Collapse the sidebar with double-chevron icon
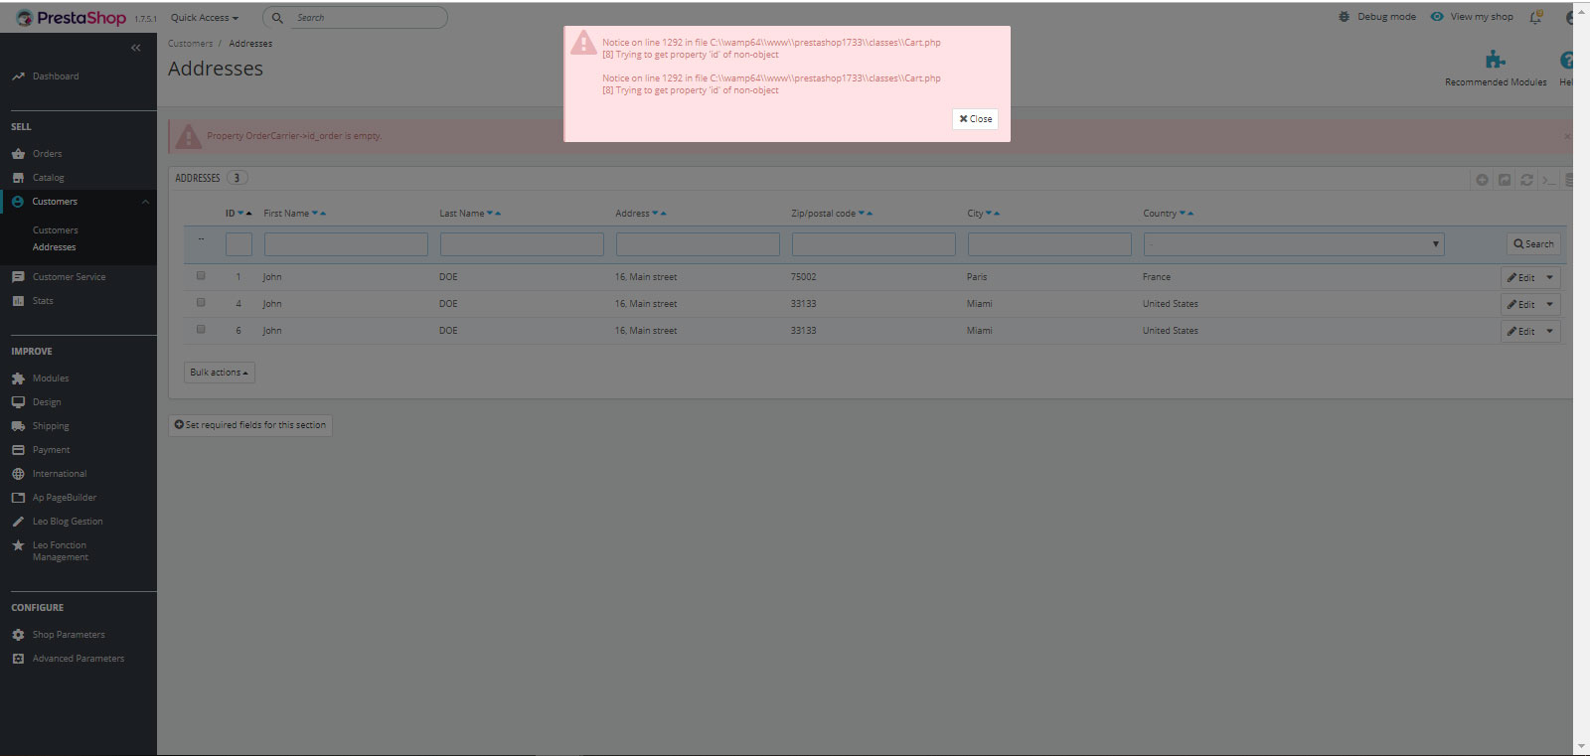1590x756 pixels. 136,48
